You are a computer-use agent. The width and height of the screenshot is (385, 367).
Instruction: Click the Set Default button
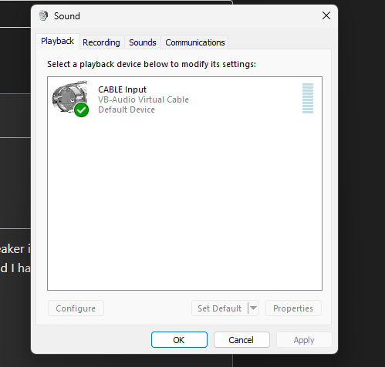pos(219,308)
